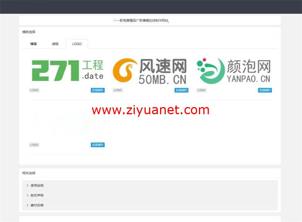Open the 271工程 .date logo thumbnail
This screenshot has width=302, height=222.
click(x=68, y=70)
